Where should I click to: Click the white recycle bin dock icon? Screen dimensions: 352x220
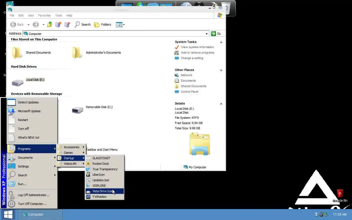(226, 8)
